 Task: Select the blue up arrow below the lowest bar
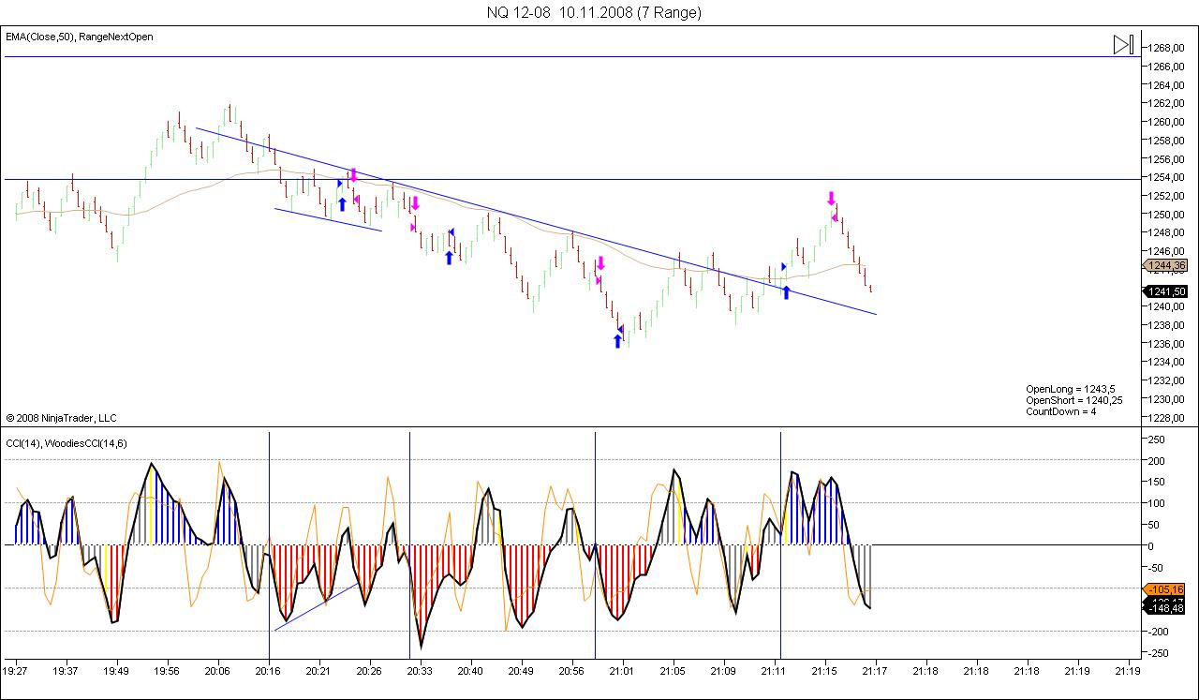click(x=617, y=341)
